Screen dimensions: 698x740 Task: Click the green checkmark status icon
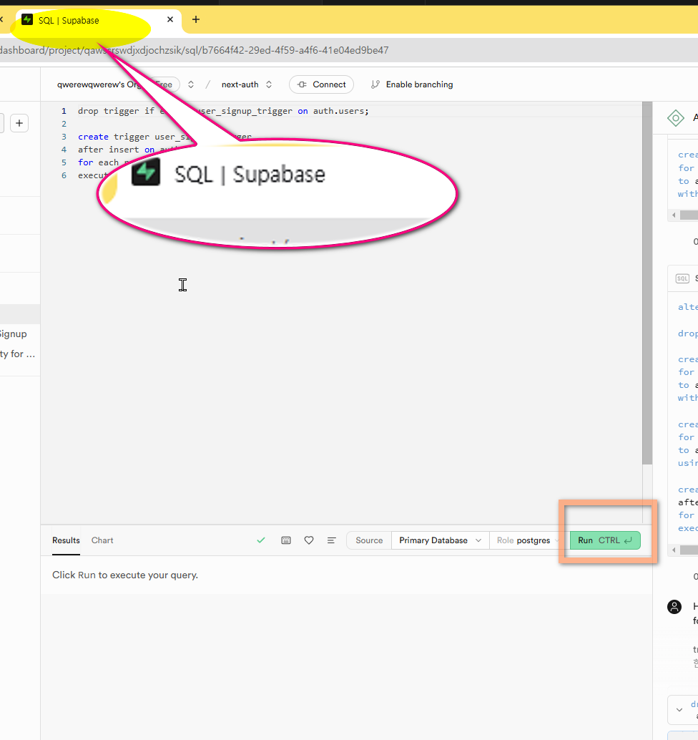[261, 540]
